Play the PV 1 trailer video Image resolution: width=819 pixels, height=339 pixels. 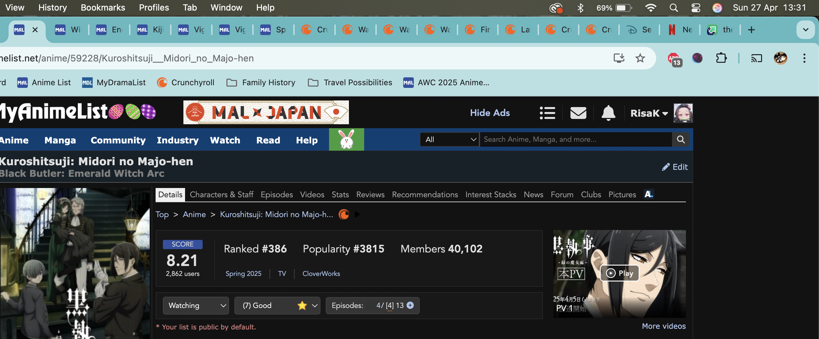619,273
